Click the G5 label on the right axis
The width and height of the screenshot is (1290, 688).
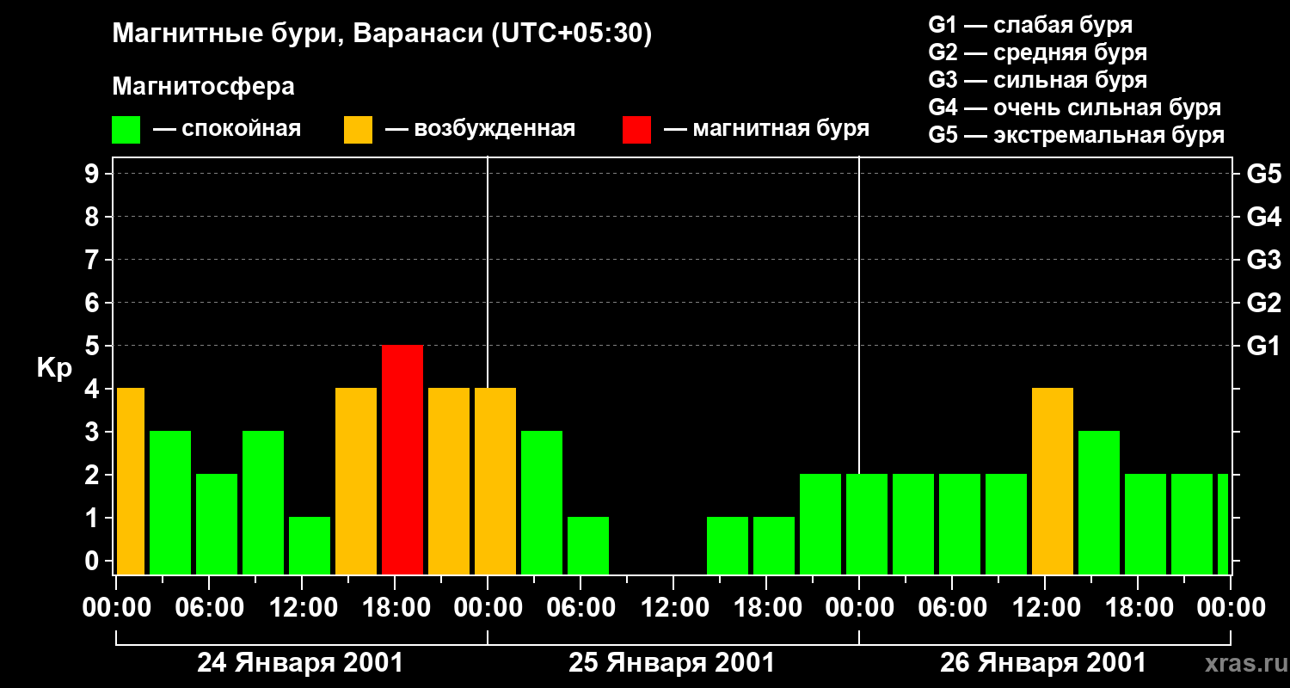pyautogui.click(x=1263, y=174)
